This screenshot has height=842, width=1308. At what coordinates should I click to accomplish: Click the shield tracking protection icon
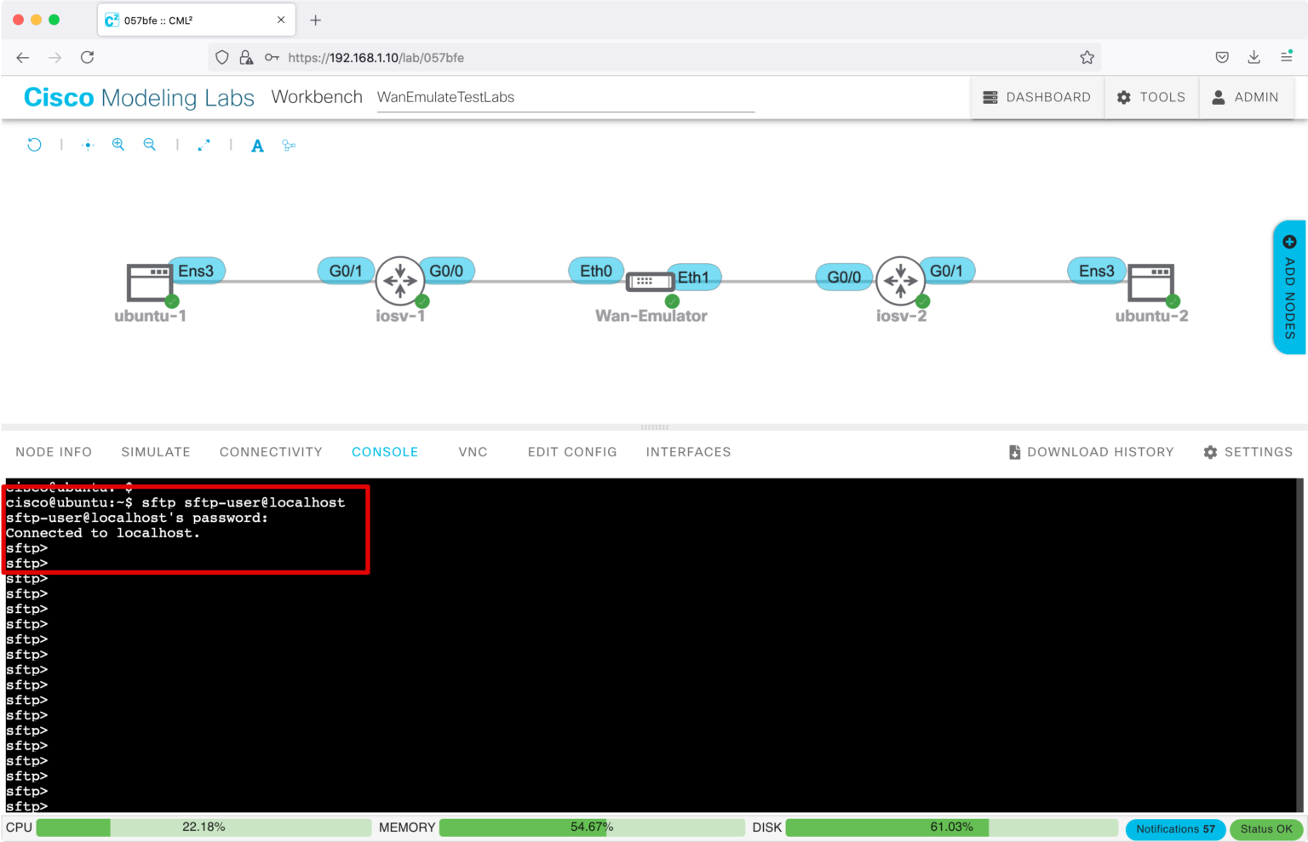tap(222, 58)
